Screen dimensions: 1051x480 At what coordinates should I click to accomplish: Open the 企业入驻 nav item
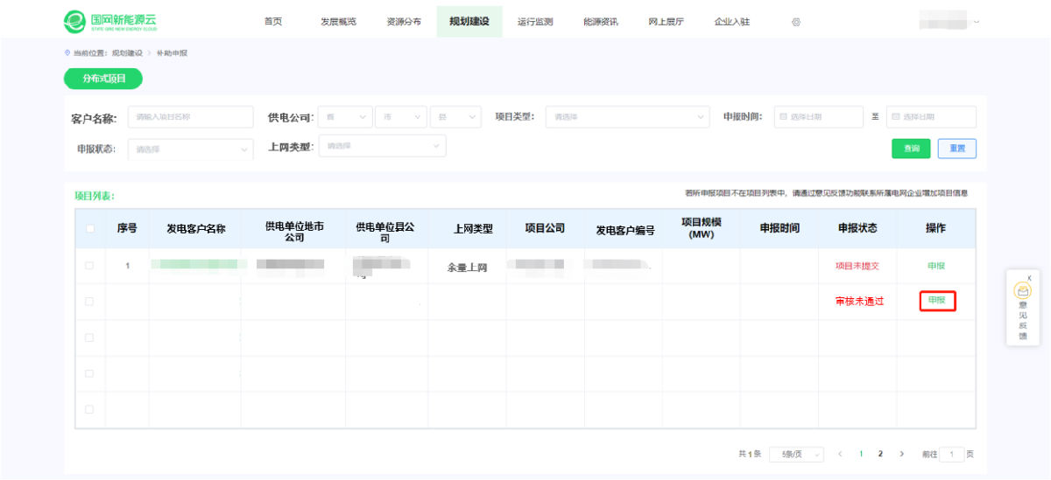pyautogui.click(x=732, y=22)
